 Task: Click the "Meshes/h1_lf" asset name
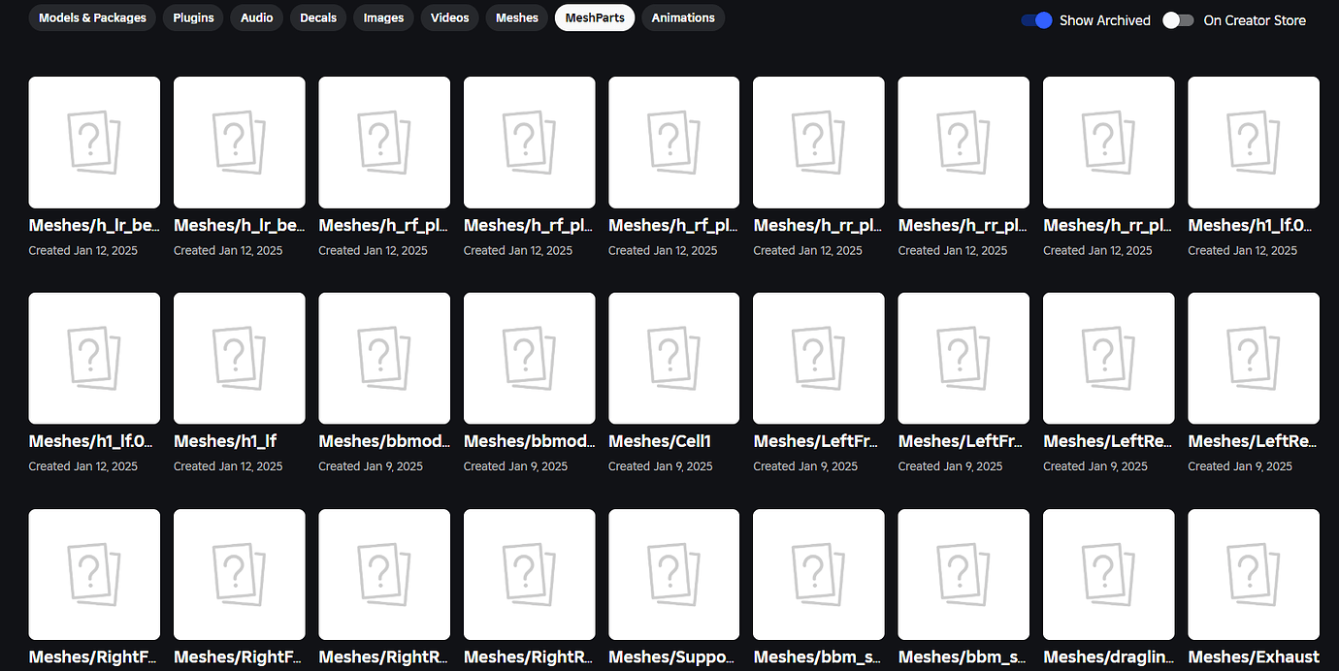225,441
